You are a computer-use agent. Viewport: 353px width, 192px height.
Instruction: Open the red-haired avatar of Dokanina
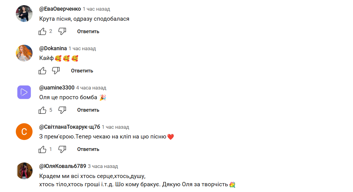[24, 53]
